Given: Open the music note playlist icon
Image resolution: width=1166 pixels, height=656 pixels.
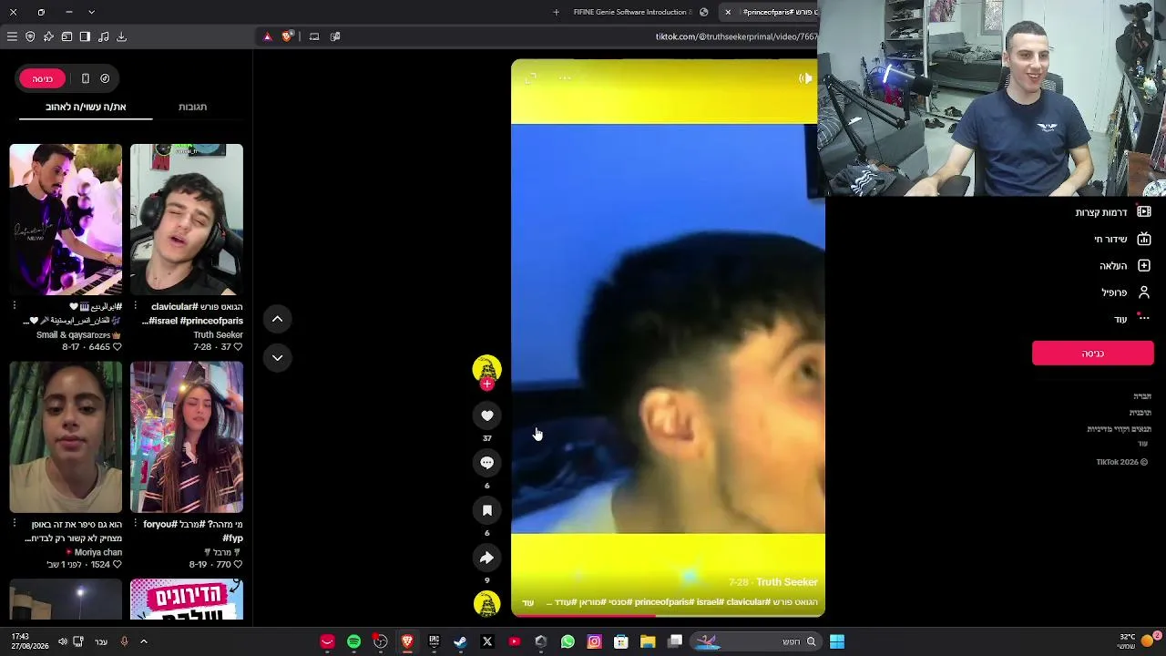Looking at the screenshot, I should click(103, 36).
